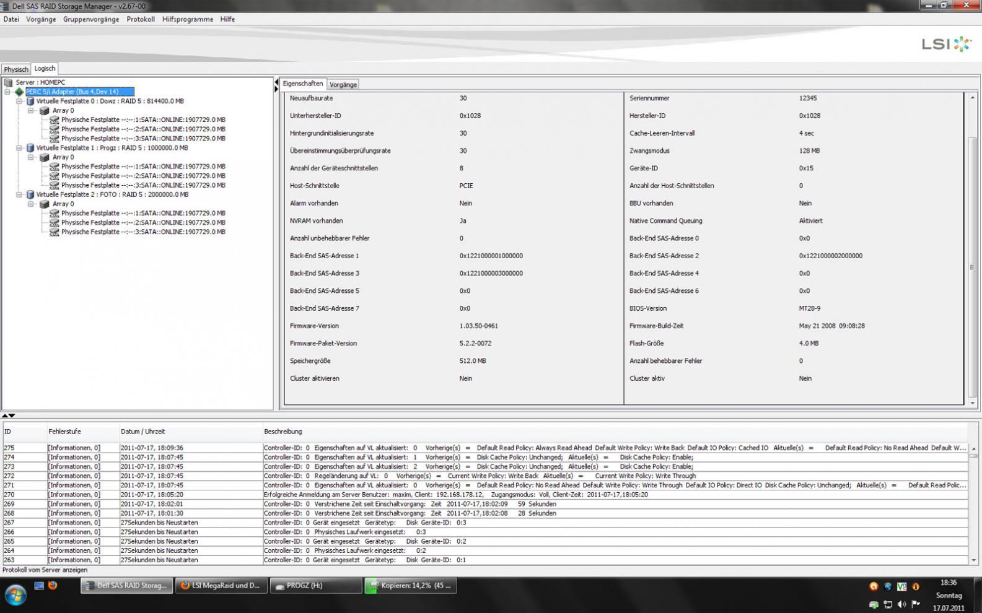Collapse Virtuelle Festplatte 0 Dowz node
This screenshot has width=982, height=613.
[19, 101]
